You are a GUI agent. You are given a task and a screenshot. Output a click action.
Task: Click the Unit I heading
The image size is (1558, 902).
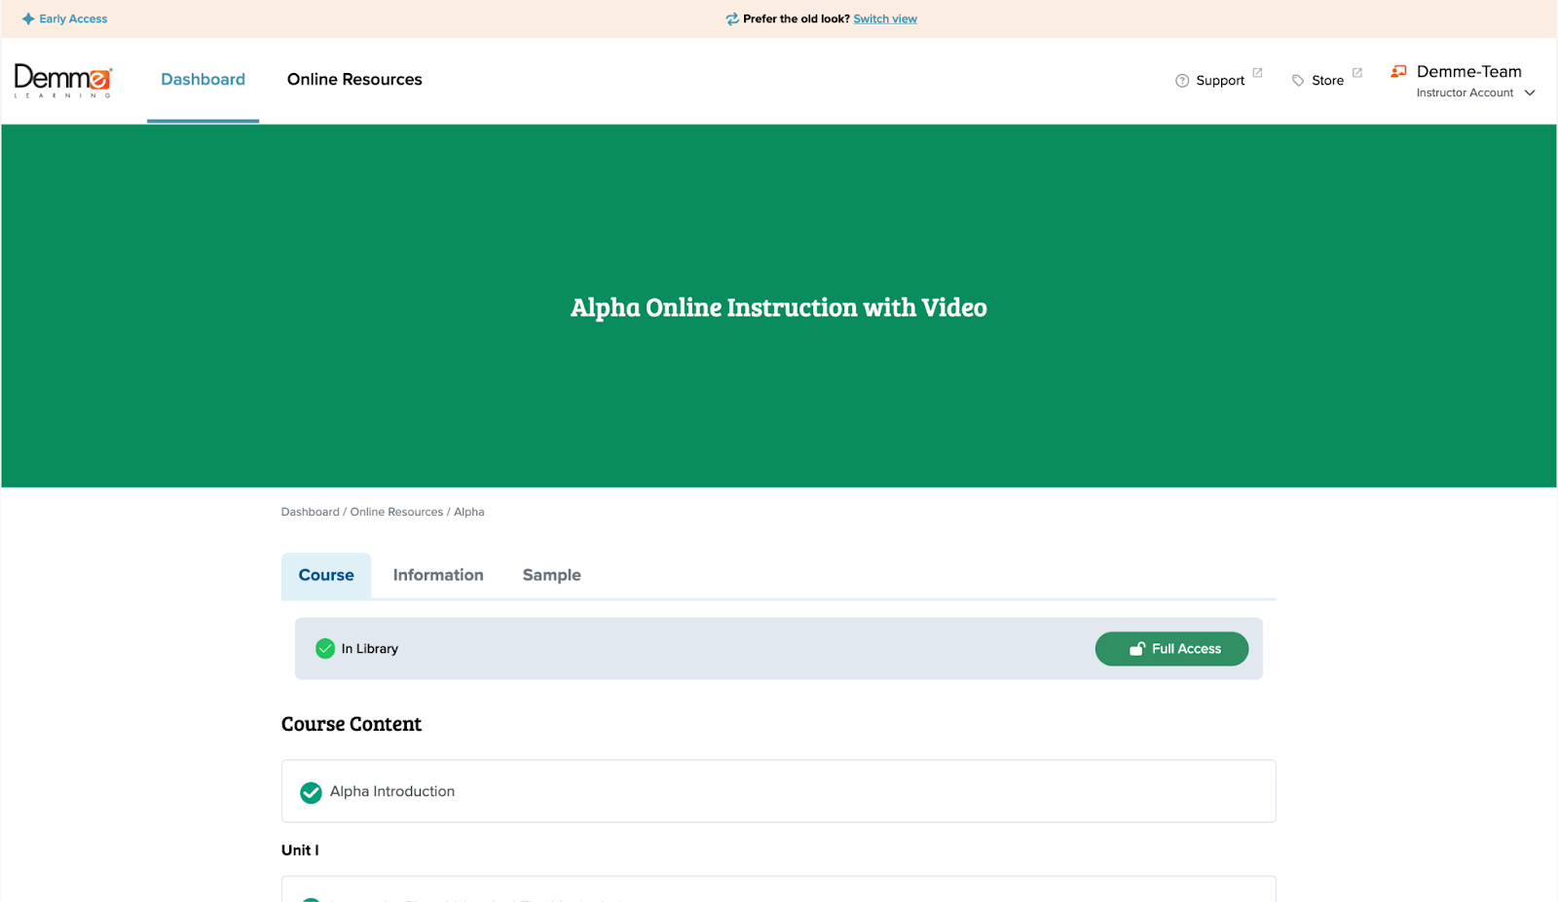pos(300,849)
